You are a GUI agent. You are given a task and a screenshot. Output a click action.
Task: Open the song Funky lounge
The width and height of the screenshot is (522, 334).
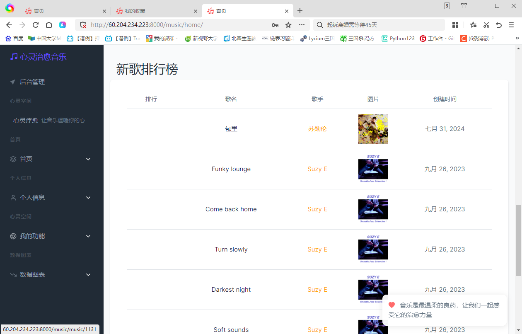[231, 169]
